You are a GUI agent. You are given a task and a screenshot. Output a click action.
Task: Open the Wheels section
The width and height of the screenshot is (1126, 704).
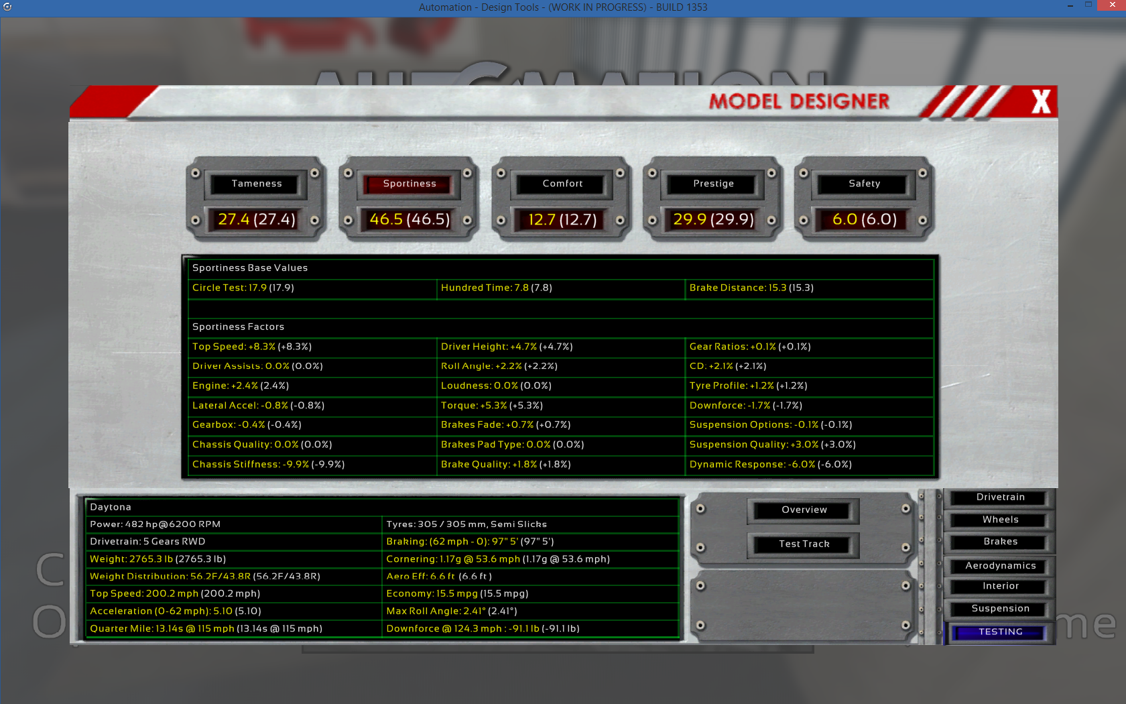(1000, 520)
